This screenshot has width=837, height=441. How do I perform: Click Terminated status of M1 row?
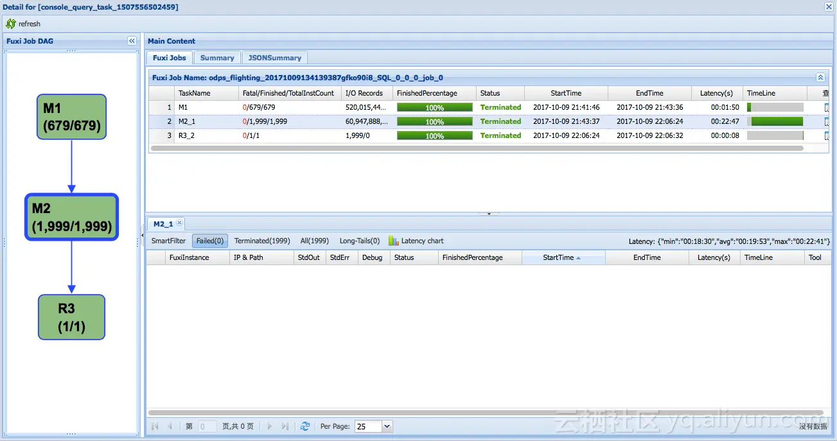coord(500,108)
